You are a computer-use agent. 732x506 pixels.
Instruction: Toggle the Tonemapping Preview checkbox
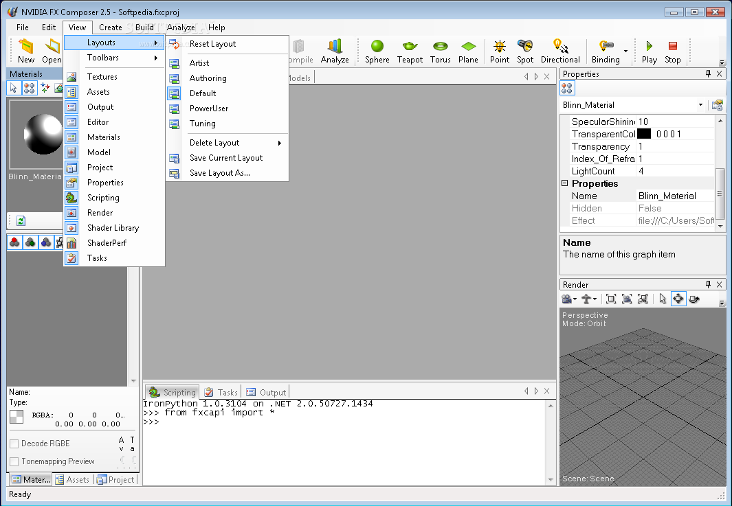[14, 461]
